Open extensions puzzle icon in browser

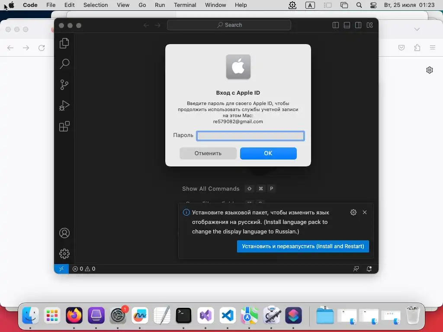417,48
